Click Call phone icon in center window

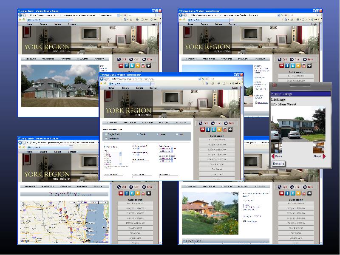pyautogui.click(x=201, y=123)
